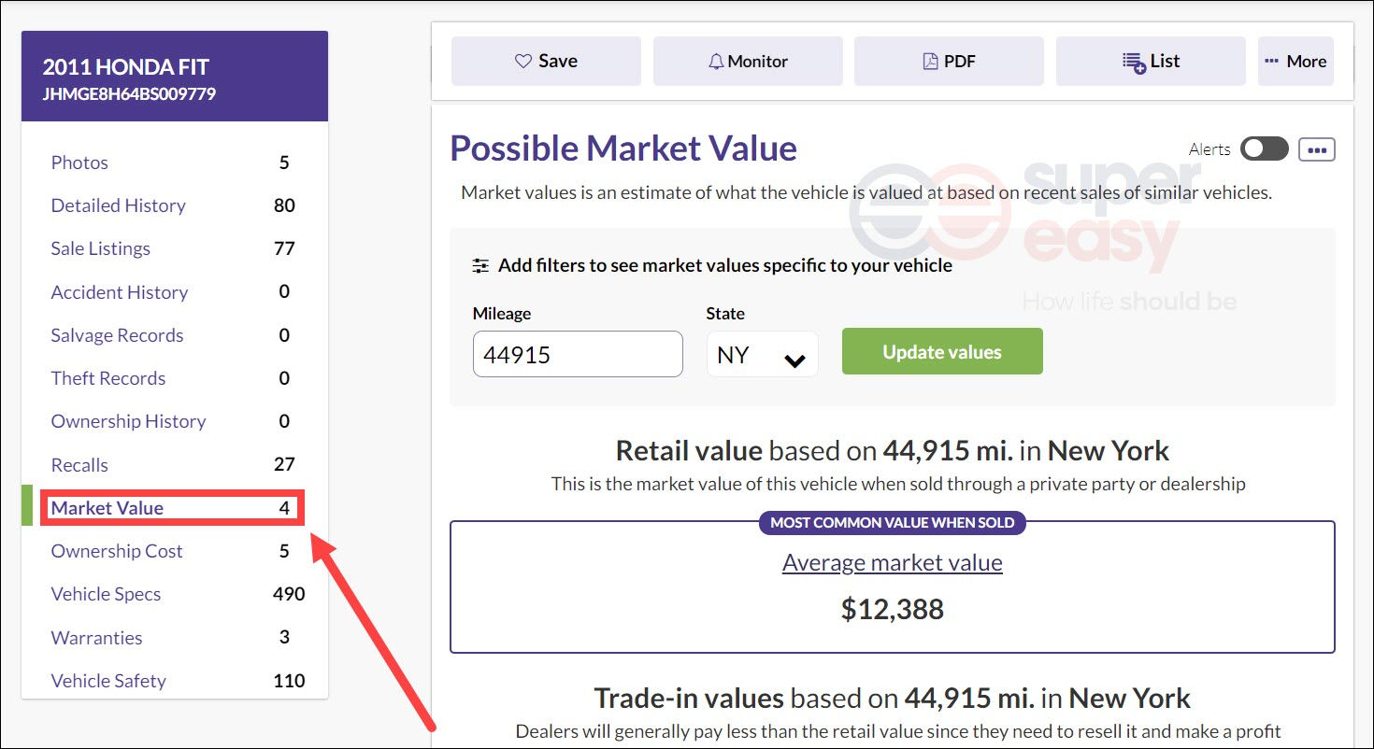Open the three-dots menu beside Alerts
The height and width of the screenshot is (749, 1374).
pos(1317,149)
